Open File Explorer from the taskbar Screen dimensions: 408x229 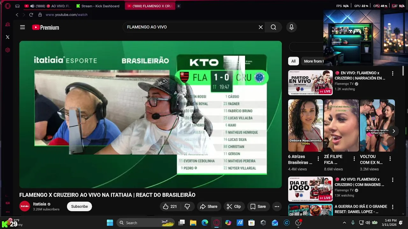tap(193, 223)
